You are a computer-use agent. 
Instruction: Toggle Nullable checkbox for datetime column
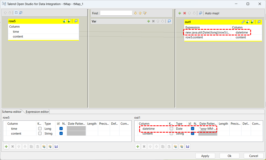coord(193,128)
